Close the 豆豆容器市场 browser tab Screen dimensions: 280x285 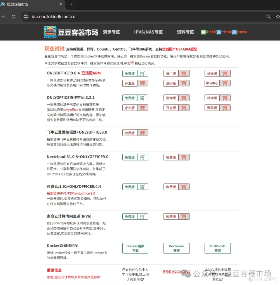(61, 4)
